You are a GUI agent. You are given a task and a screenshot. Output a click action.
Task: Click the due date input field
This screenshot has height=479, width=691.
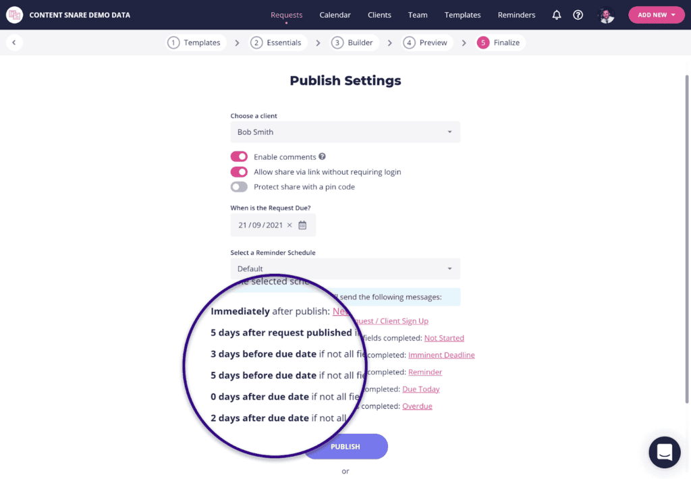[x=273, y=225]
